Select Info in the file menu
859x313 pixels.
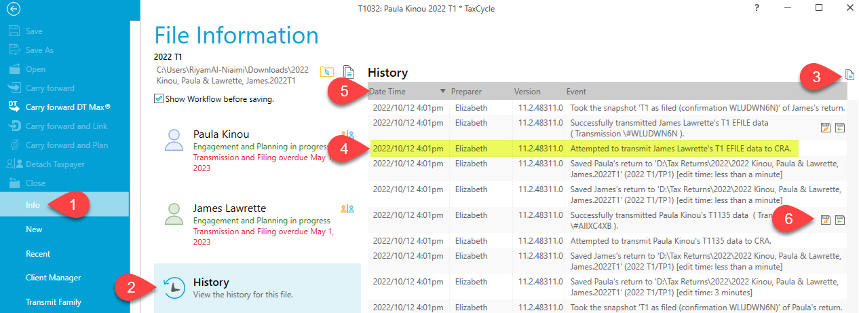[x=64, y=204]
